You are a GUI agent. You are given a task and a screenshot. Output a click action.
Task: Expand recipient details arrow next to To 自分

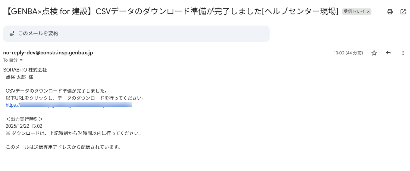21,60
